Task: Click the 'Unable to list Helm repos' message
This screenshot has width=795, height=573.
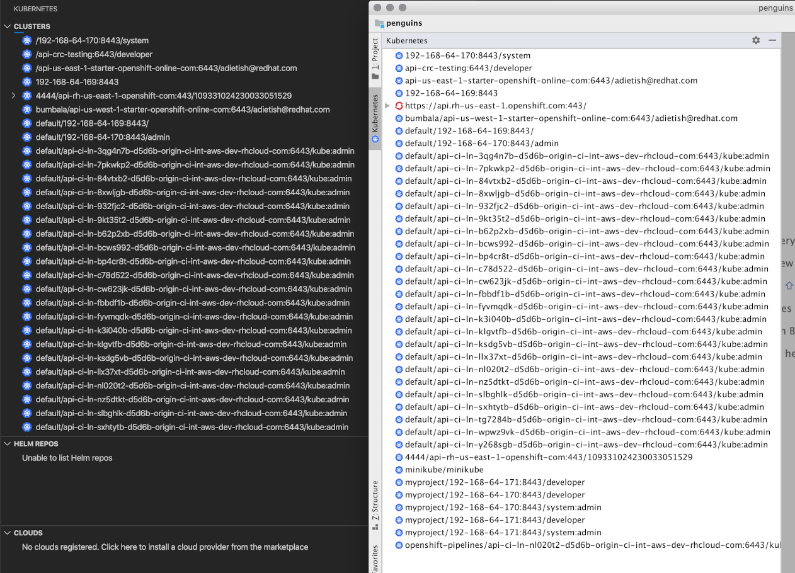Action: pos(67,458)
